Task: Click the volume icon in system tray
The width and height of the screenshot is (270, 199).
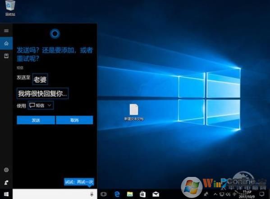Action: pyautogui.click(x=228, y=194)
